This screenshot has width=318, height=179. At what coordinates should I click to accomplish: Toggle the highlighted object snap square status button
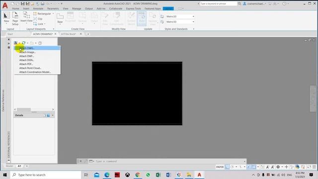(254, 167)
